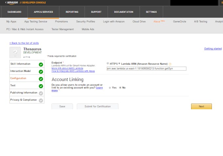Open GameCircle section
The height and width of the screenshot is (156, 223).
[x=179, y=22]
